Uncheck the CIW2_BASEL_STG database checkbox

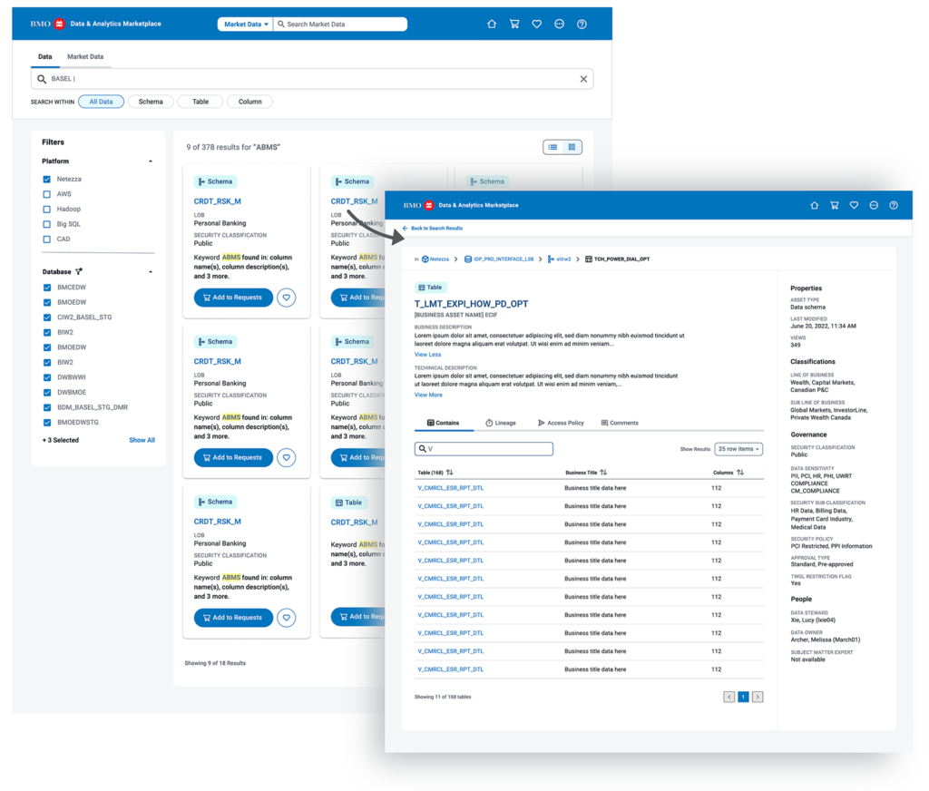pyautogui.click(x=47, y=317)
